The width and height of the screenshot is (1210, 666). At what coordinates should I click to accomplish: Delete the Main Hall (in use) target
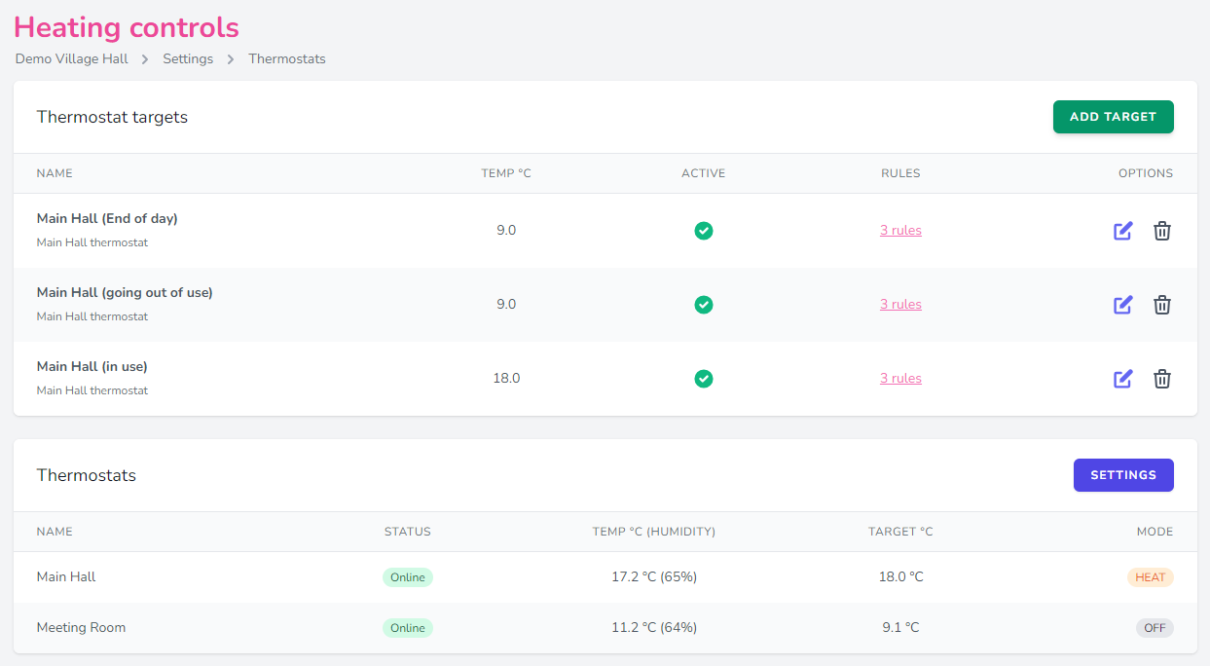pos(1161,379)
